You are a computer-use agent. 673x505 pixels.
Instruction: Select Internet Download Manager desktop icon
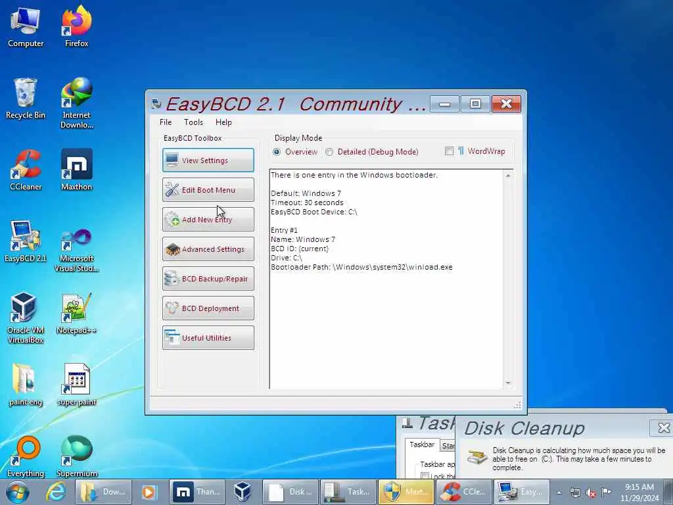coord(76,103)
